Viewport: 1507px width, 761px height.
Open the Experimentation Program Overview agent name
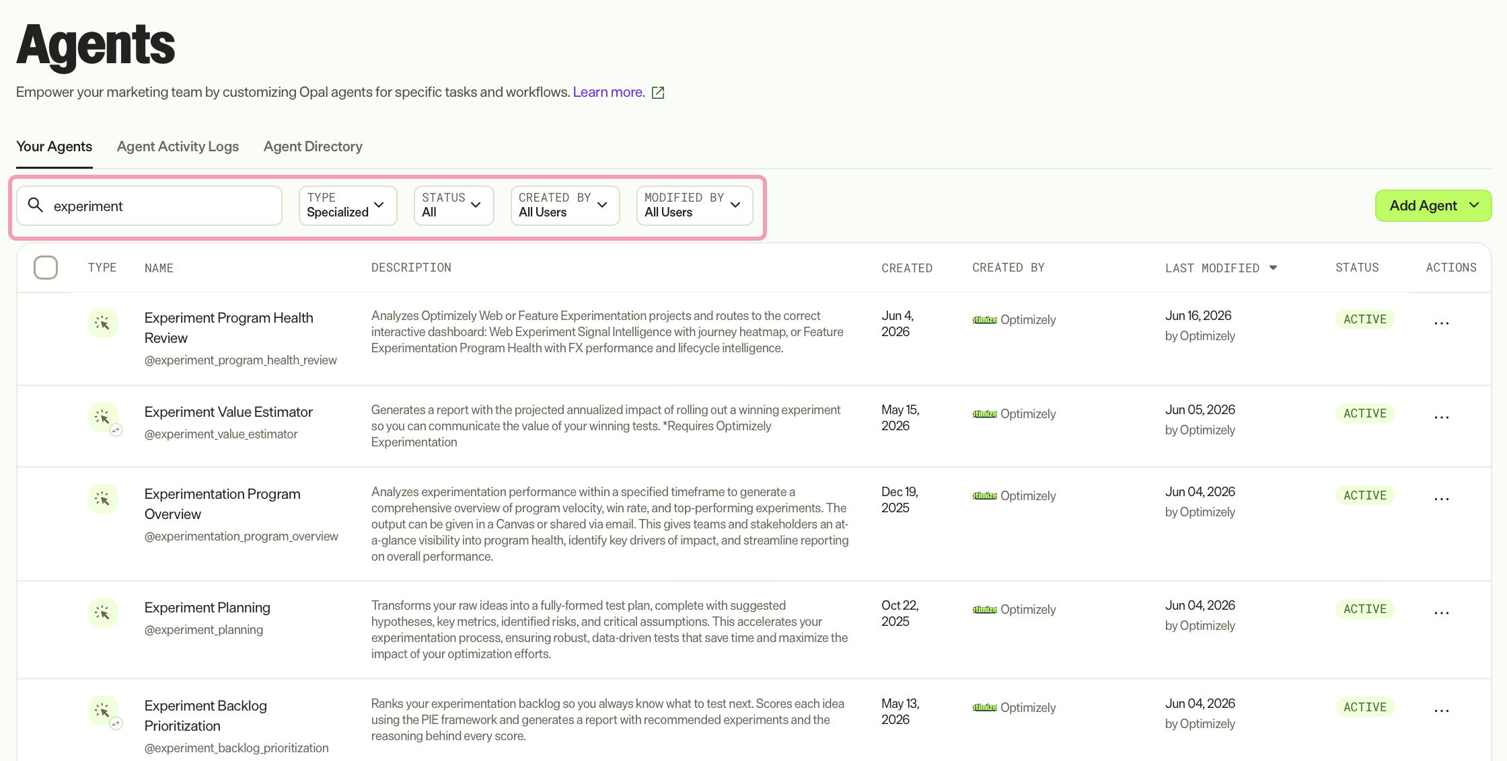click(x=223, y=504)
